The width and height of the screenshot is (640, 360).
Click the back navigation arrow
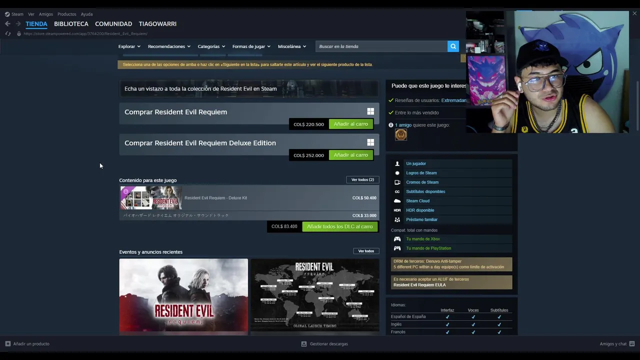7,23
